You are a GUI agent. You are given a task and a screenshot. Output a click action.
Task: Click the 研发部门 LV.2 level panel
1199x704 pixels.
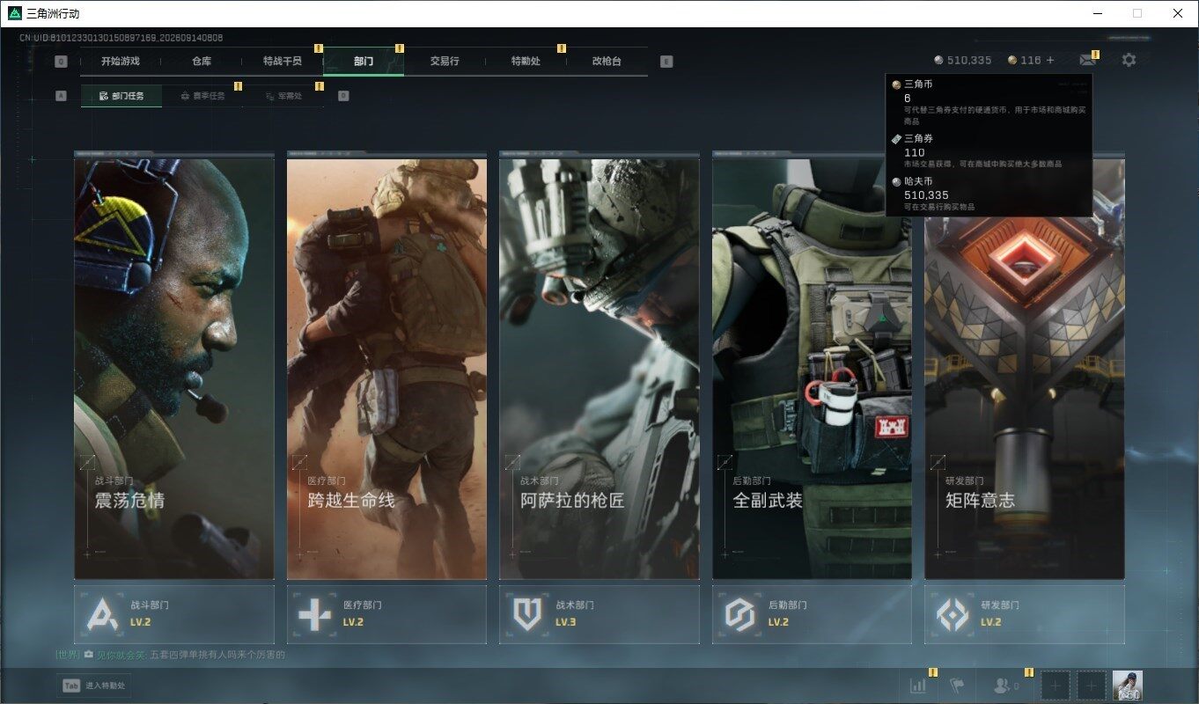(x=1025, y=614)
